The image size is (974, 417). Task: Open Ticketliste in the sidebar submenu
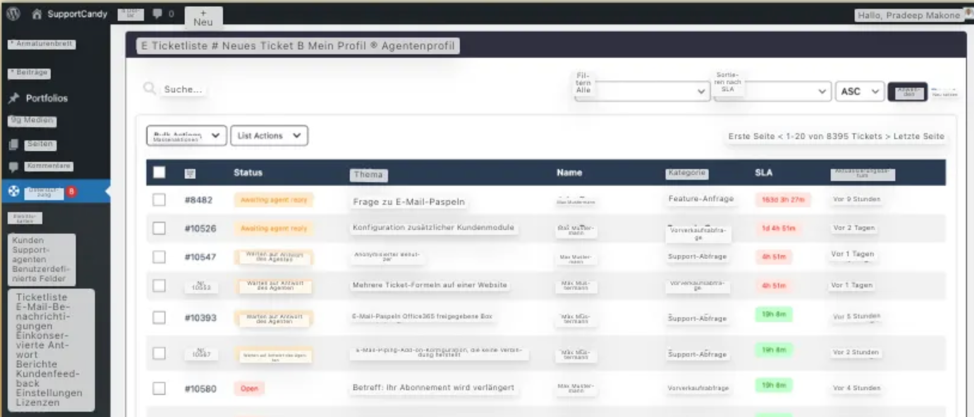pyautogui.click(x=42, y=297)
